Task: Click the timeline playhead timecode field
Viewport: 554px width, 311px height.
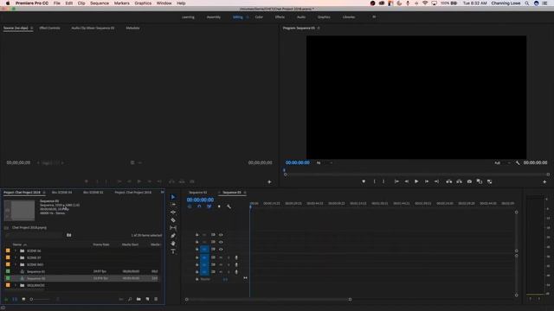Action: click(x=200, y=200)
